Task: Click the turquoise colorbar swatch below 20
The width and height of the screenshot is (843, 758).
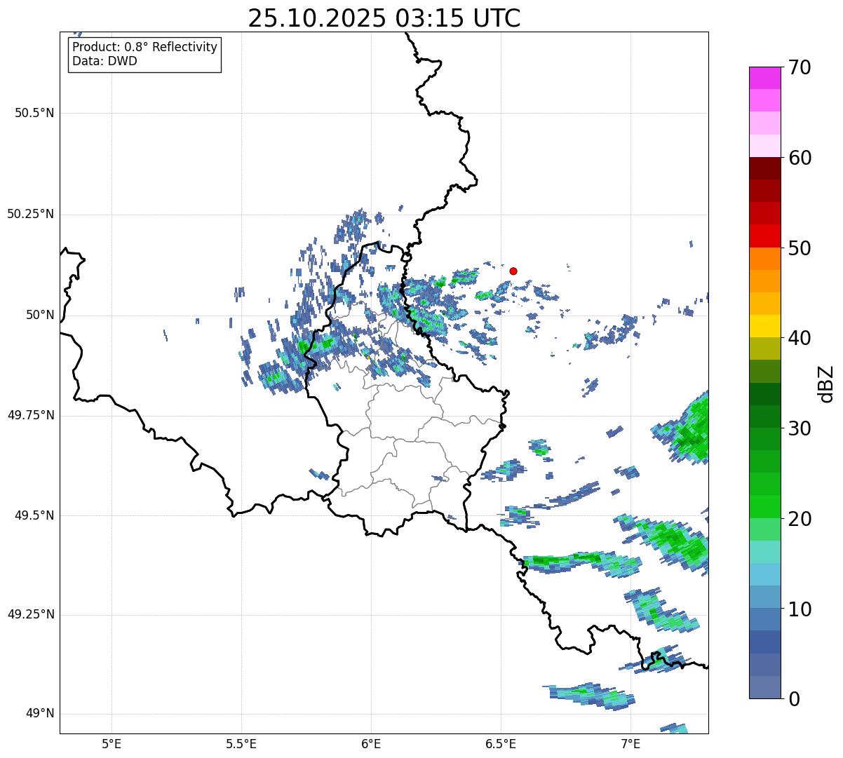Action: [764, 552]
